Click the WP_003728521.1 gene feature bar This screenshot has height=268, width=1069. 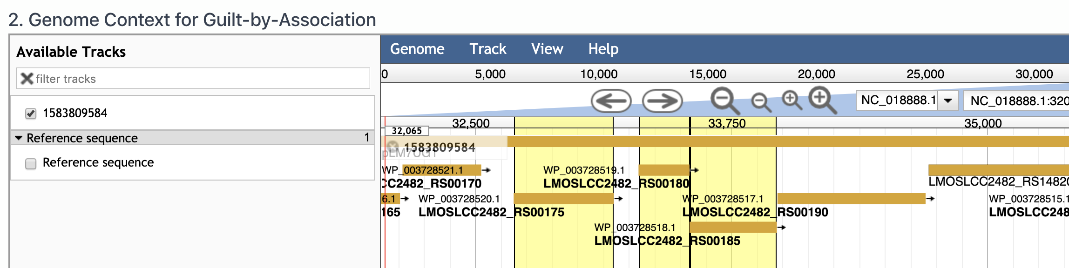(441, 170)
